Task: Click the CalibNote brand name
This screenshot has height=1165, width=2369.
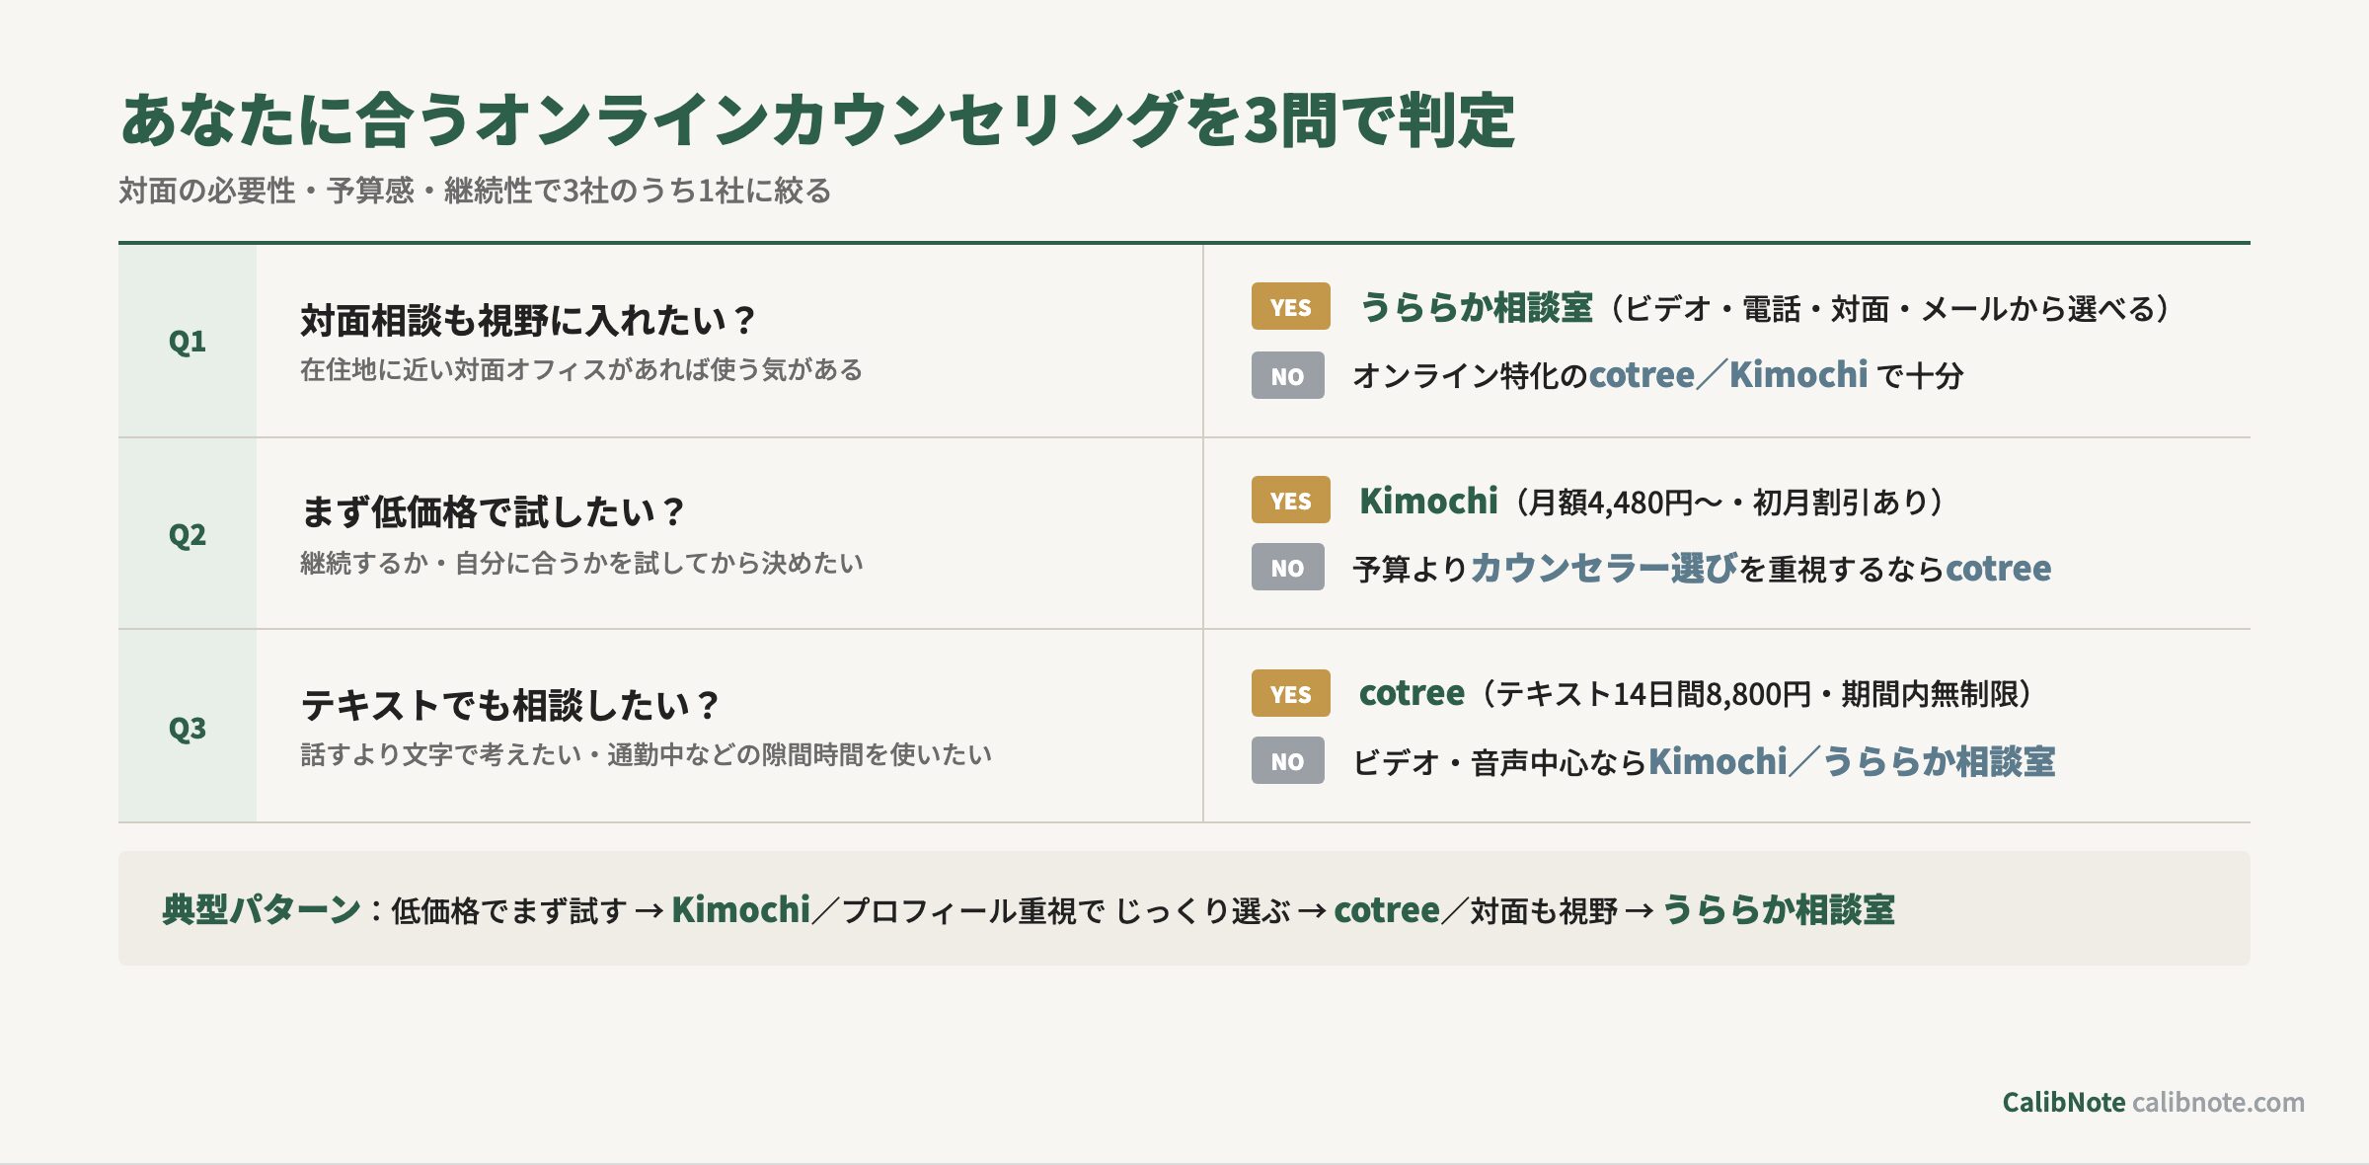Action: click(x=2063, y=1102)
